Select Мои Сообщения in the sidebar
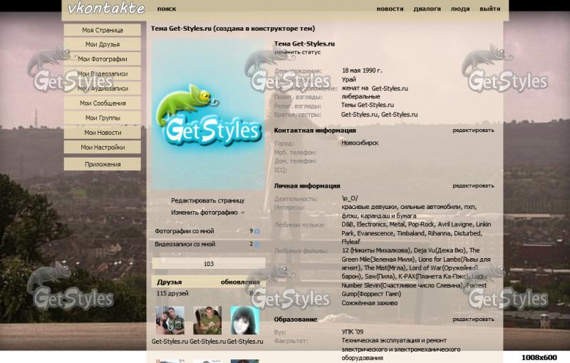This screenshot has width=570, height=363. [x=103, y=103]
